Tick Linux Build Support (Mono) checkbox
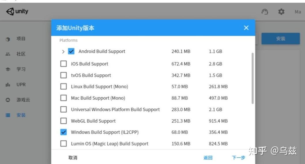Viewport: 305px width, 164px height. click(63, 86)
